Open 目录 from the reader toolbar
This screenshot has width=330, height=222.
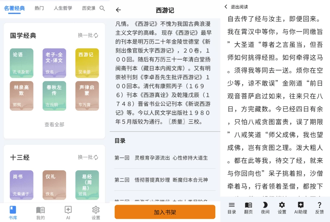(231, 208)
